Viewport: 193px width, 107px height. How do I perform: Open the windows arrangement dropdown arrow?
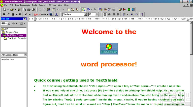(x=91, y=10)
